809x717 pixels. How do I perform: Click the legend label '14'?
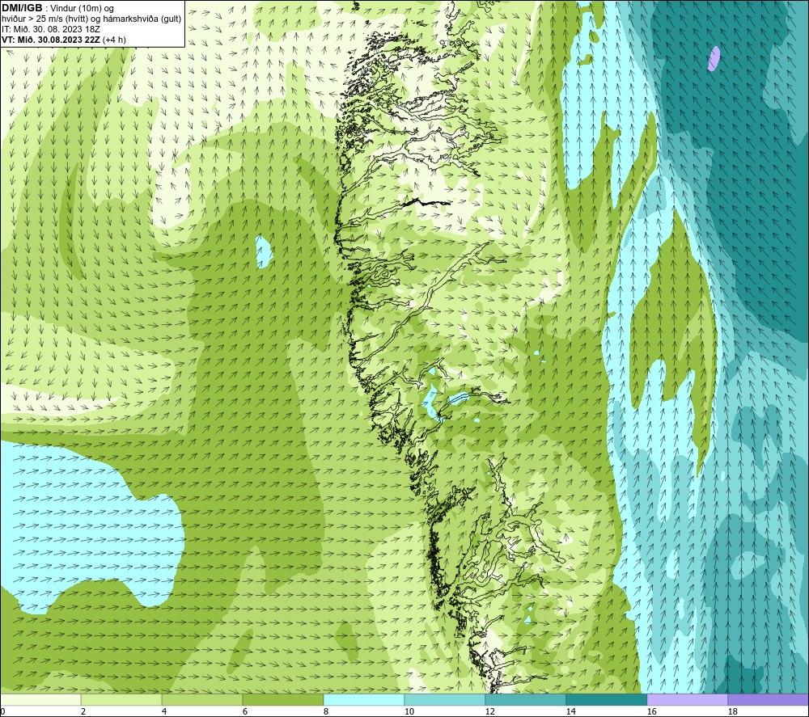(x=570, y=711)
